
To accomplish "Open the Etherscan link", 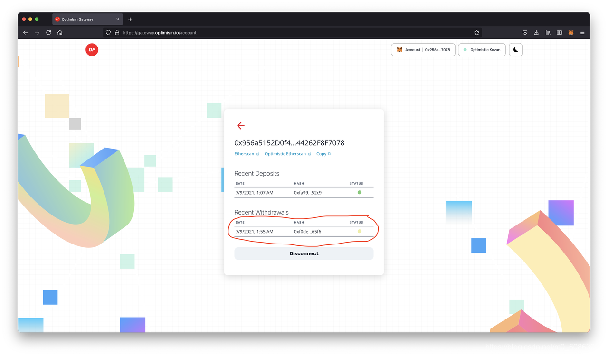I will (247, 154).
